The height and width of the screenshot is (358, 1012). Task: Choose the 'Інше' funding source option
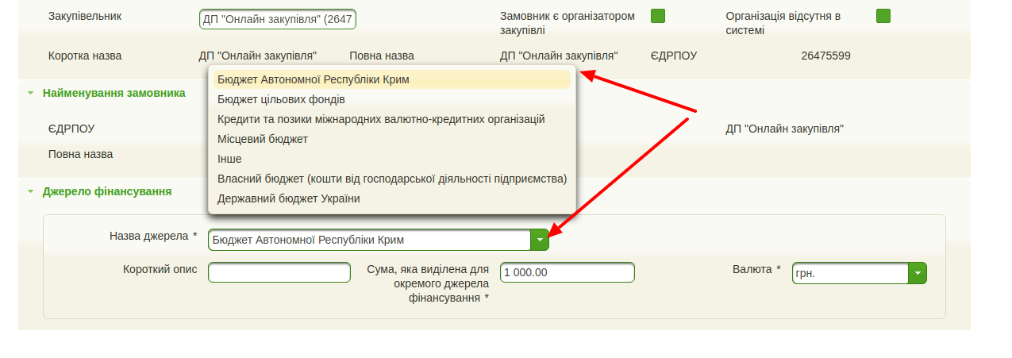[229, 159]
